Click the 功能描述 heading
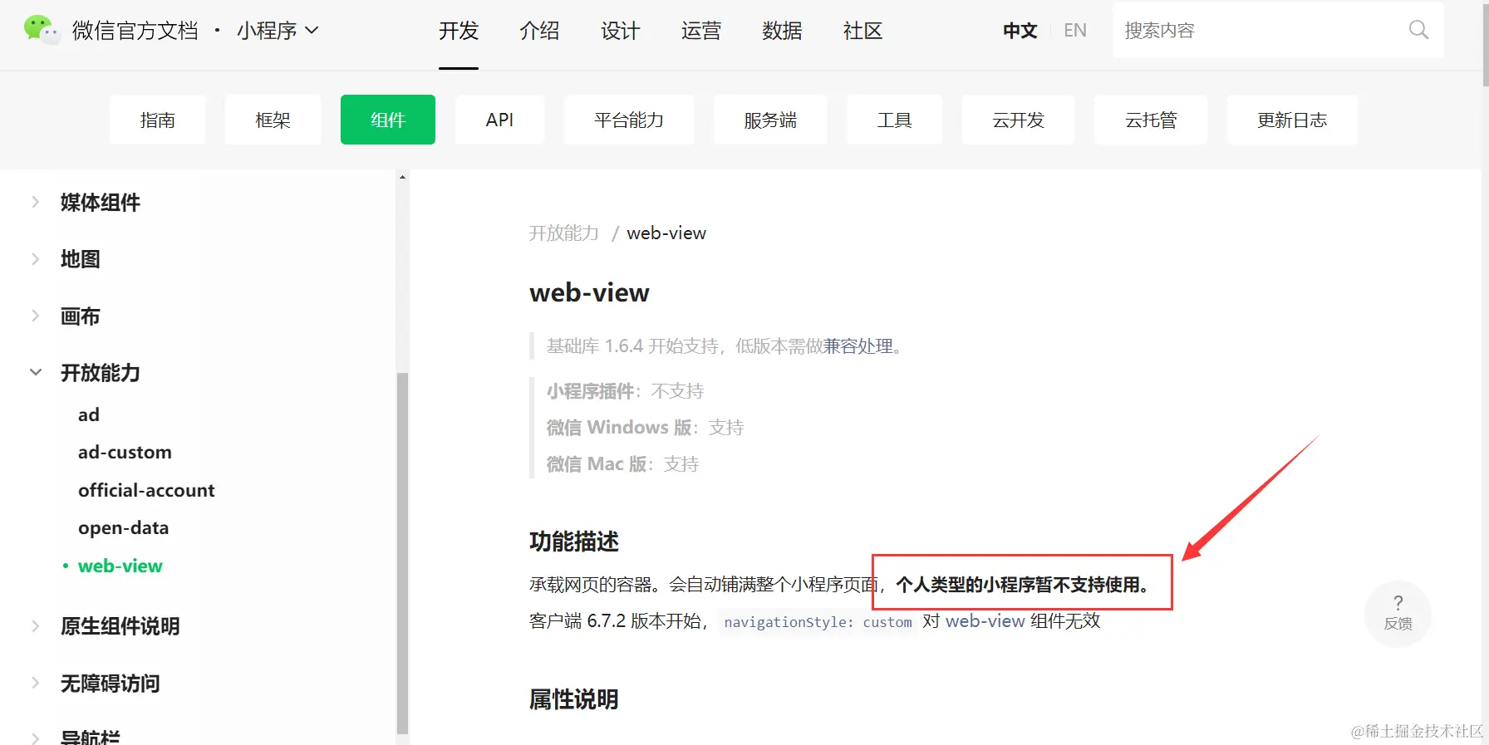 pos(574,542)
